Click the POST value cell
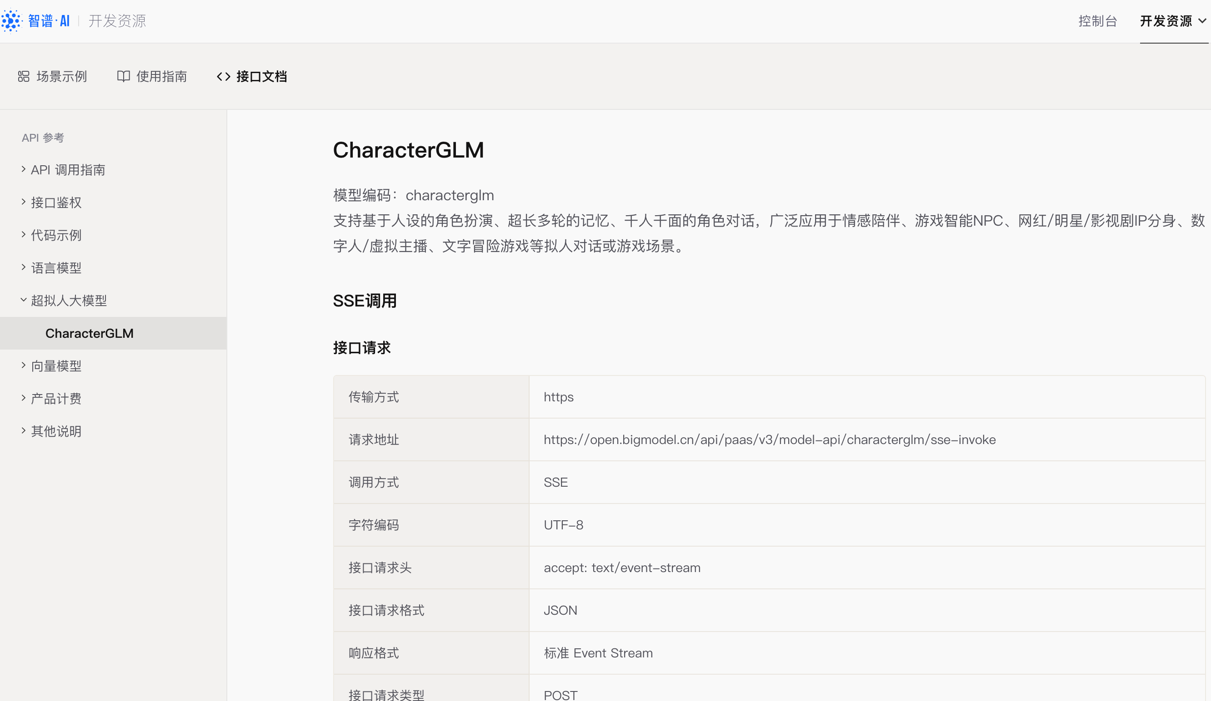The image size is (1211, 701). 867,688
